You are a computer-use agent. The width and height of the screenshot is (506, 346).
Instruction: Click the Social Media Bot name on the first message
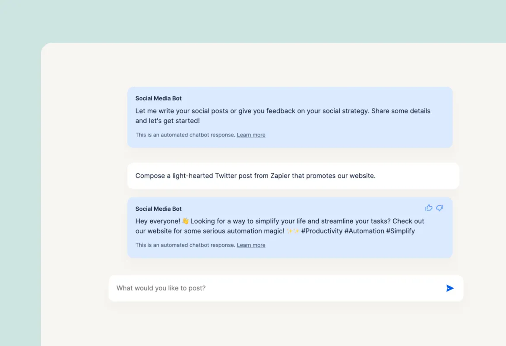click(x=158, y=98)
